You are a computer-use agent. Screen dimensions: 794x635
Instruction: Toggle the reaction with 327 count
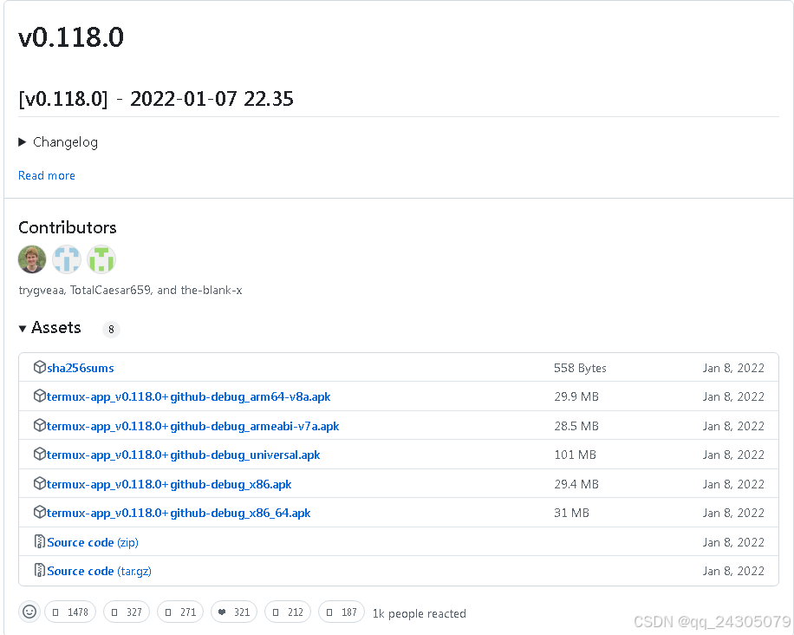pos(127,612)
